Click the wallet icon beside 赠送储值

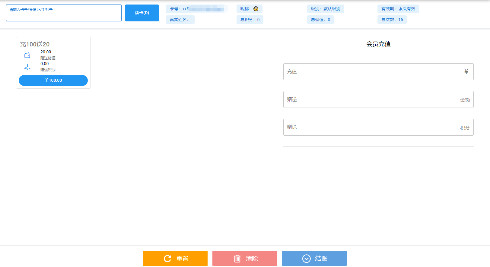27,55
